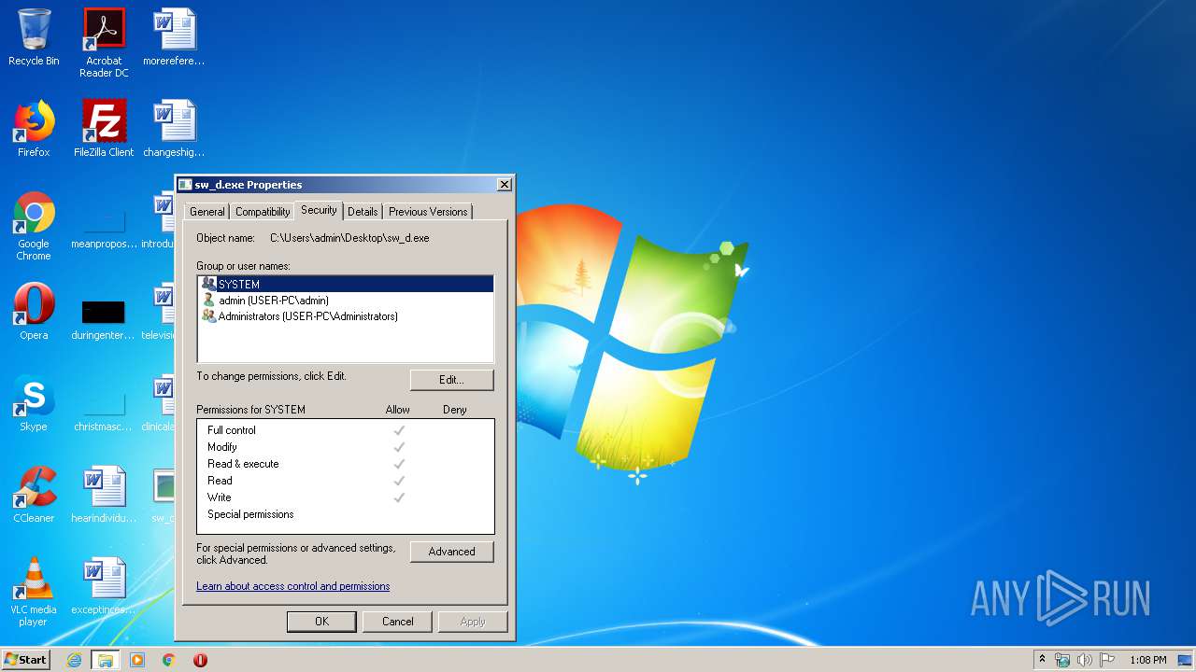Select SYSTEM in user names list
This screenshot has width=1196, height=672.
click(x=345, y=284)
